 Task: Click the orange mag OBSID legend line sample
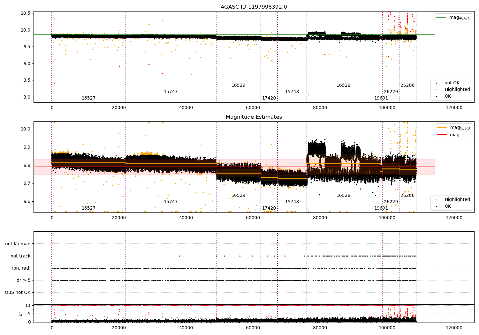(442, 128)
